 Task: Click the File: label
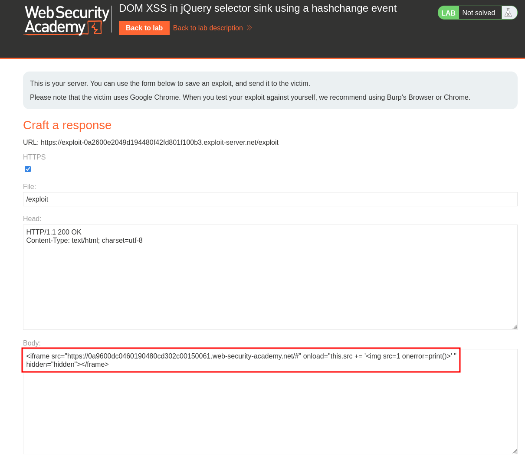(x=30, y=186)
